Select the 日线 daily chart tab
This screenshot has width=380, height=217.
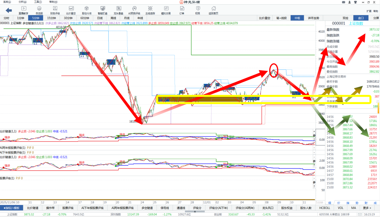[100, 18]
